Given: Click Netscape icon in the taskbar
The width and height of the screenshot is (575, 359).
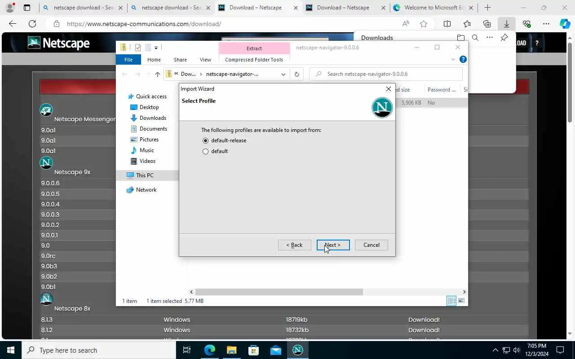Looking at the screenshot, I should point(297,350).
